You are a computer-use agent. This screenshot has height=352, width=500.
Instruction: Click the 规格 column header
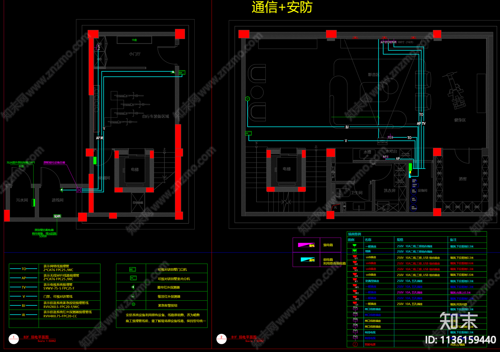click(400, 240)
